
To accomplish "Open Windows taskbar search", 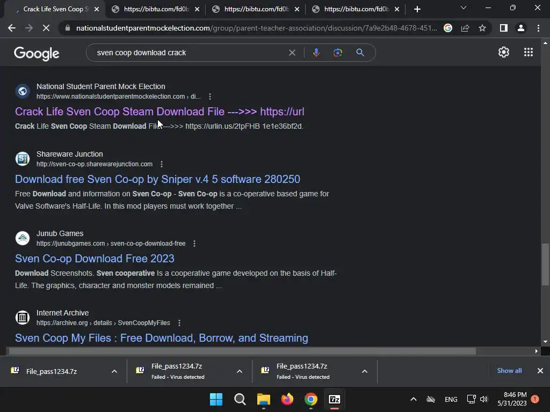I will pos(240,399).
